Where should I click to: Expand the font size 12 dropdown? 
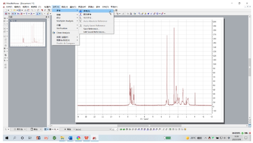pyautogui.click(x=114, y=129)
